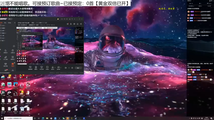
Task: Open the Windows Start menu
Action: [x=2, y=118]
